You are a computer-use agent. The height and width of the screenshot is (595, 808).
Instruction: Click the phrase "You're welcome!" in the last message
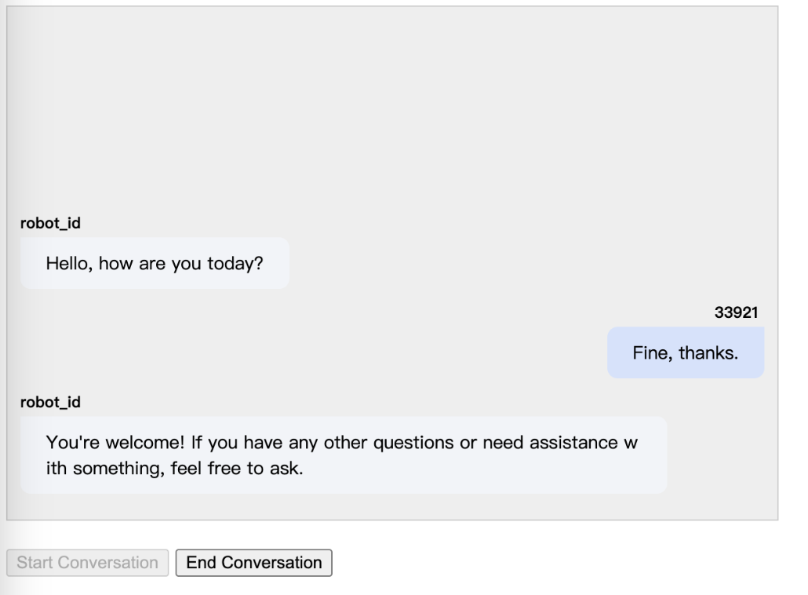[x=115, y=443]
